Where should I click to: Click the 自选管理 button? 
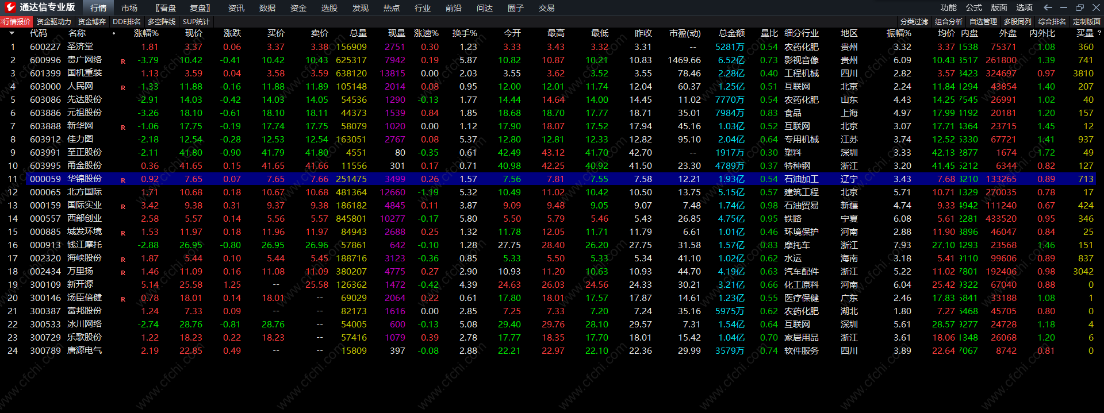tap(983, 21)
